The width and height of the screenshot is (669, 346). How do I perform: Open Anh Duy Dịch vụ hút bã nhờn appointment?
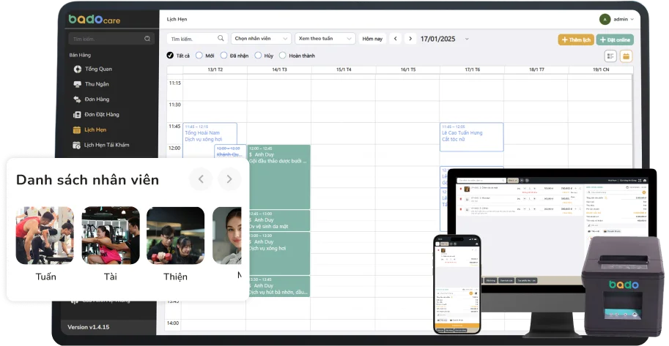click(279, 286)
